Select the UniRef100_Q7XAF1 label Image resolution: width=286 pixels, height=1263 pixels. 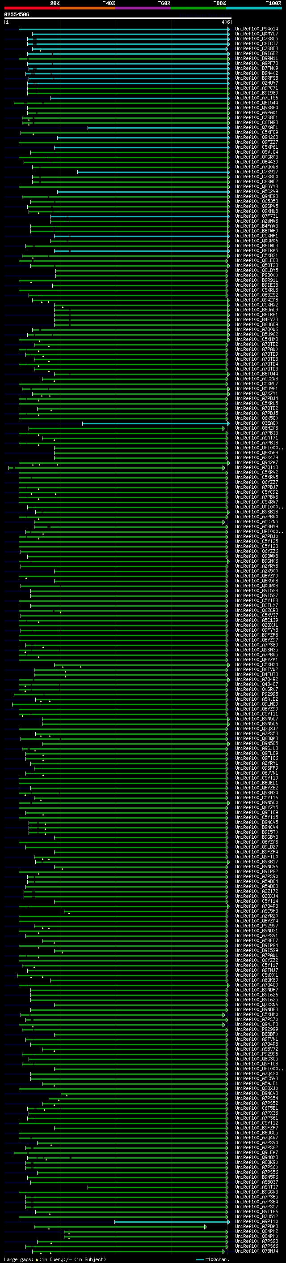pyautogui.click(x=257, y=128)
